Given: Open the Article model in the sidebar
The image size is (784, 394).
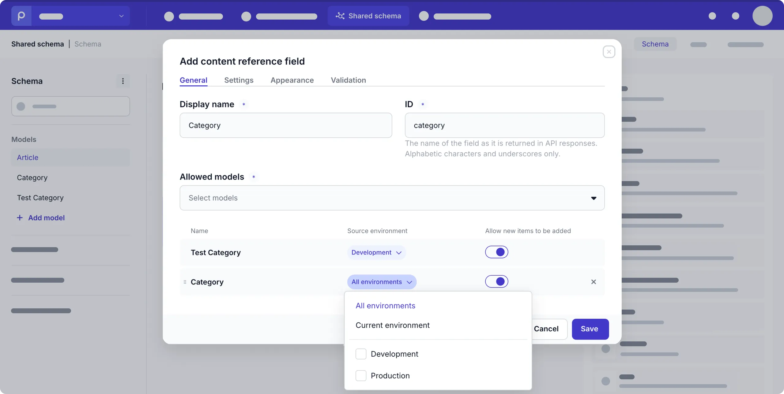Looking at the screenshot, I should [70, 158].
